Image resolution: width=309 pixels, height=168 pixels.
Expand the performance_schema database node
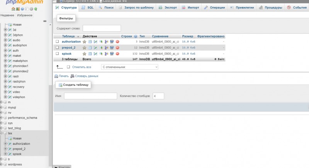pyautogui.click(x=1, y=117)
